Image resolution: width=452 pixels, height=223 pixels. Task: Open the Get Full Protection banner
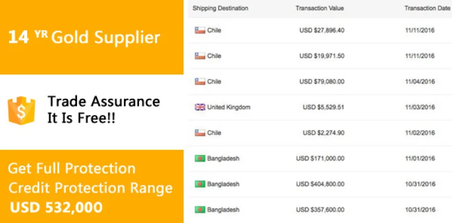click(x=92, y=186)
